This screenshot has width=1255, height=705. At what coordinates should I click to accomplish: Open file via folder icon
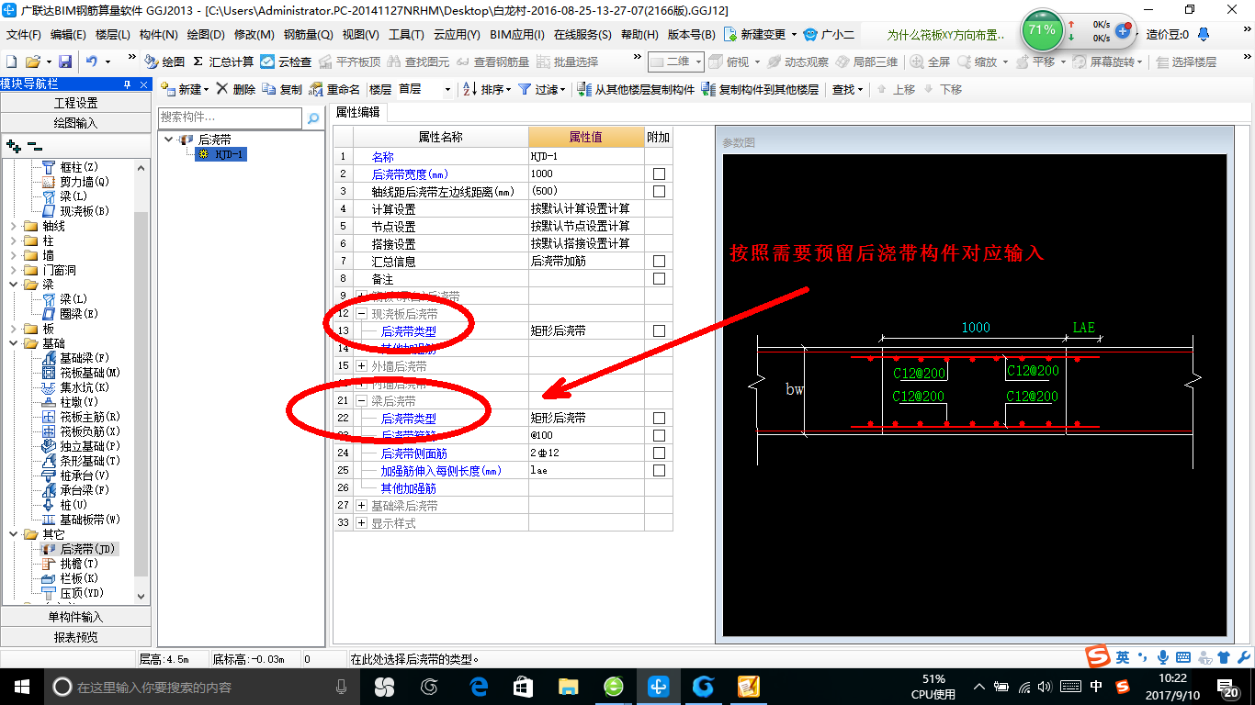pyautogui.click(x=33, y=62)
